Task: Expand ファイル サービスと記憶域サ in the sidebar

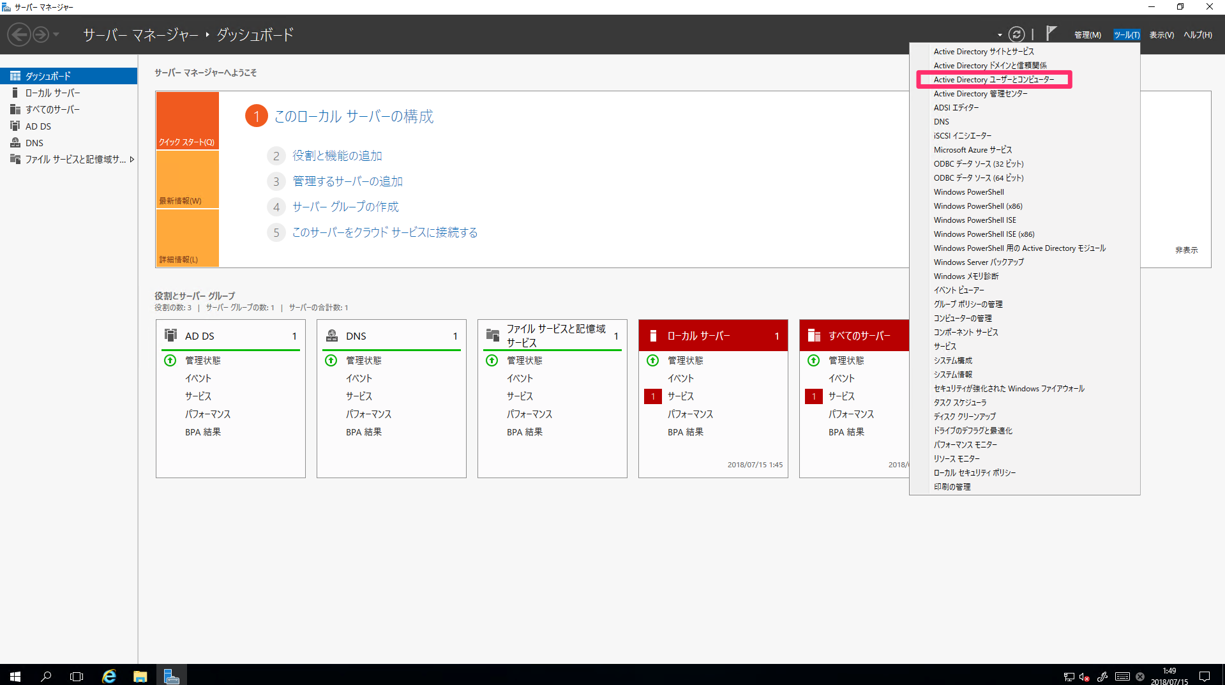Action: click(132, 159)
